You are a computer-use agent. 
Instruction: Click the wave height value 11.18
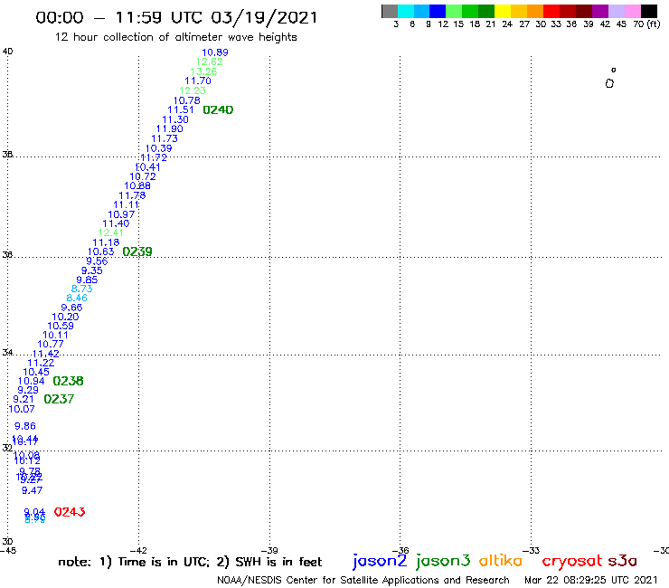click(x=106, y=242)
